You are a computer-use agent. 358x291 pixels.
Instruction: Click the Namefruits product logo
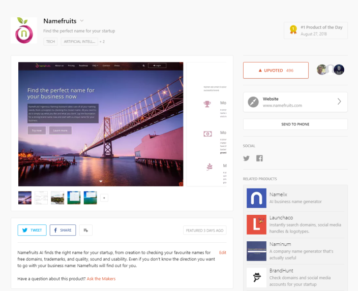click(24, 30)
